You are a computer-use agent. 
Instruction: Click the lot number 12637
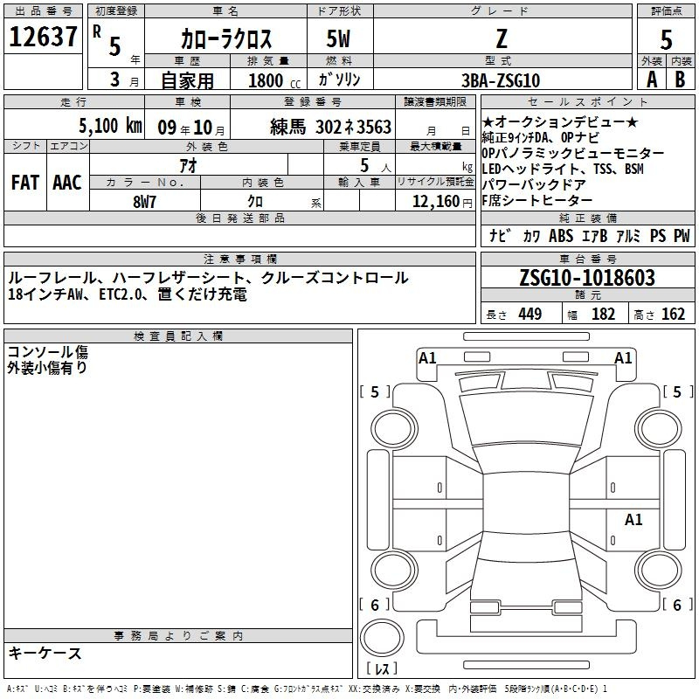43,38
